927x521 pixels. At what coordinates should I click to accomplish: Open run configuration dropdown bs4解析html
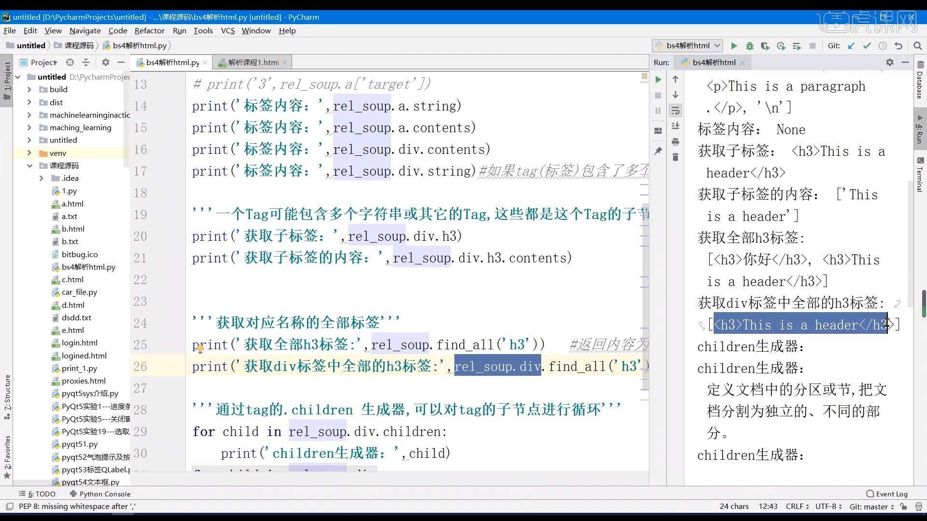(688, 46)
